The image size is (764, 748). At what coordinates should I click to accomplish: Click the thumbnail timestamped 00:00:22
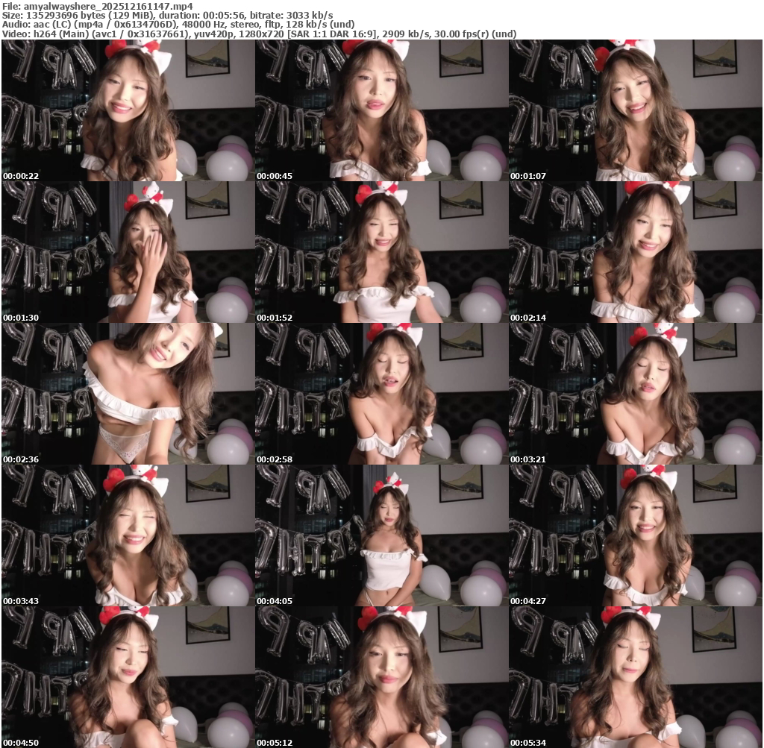pos(128,110)
